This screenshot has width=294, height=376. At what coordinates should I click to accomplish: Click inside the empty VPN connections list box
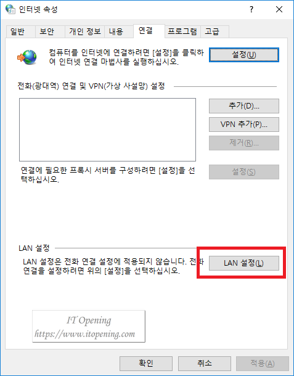pos(107,129)
